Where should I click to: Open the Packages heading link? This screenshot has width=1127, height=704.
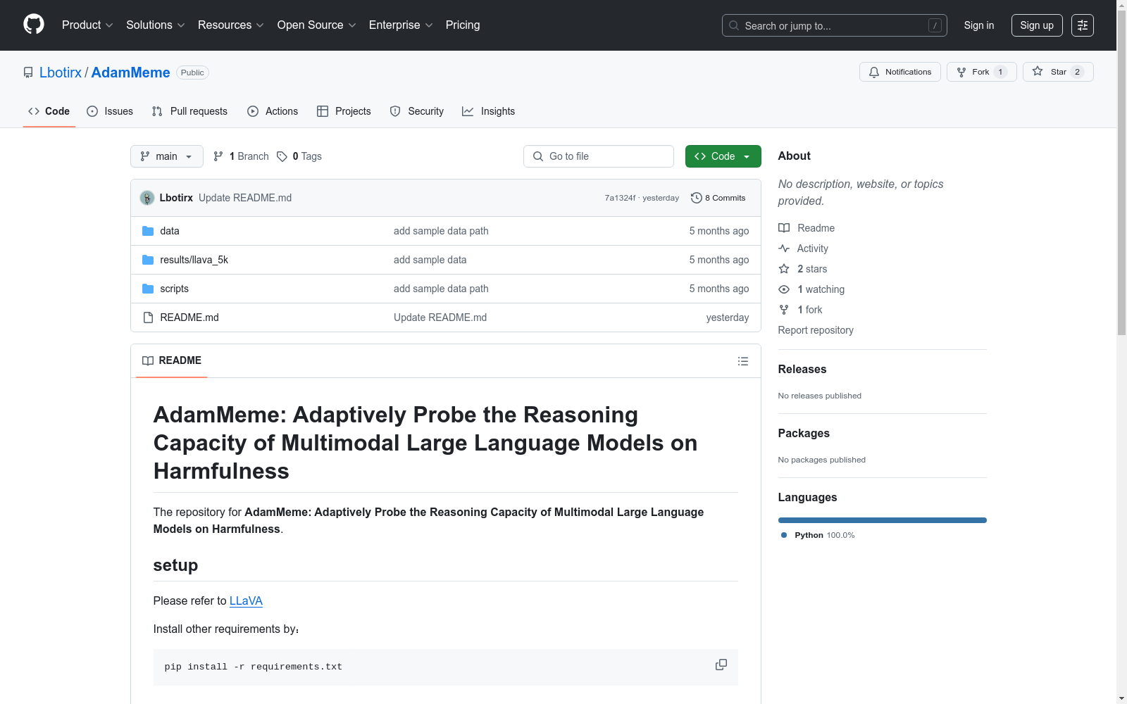pos(804,433)
